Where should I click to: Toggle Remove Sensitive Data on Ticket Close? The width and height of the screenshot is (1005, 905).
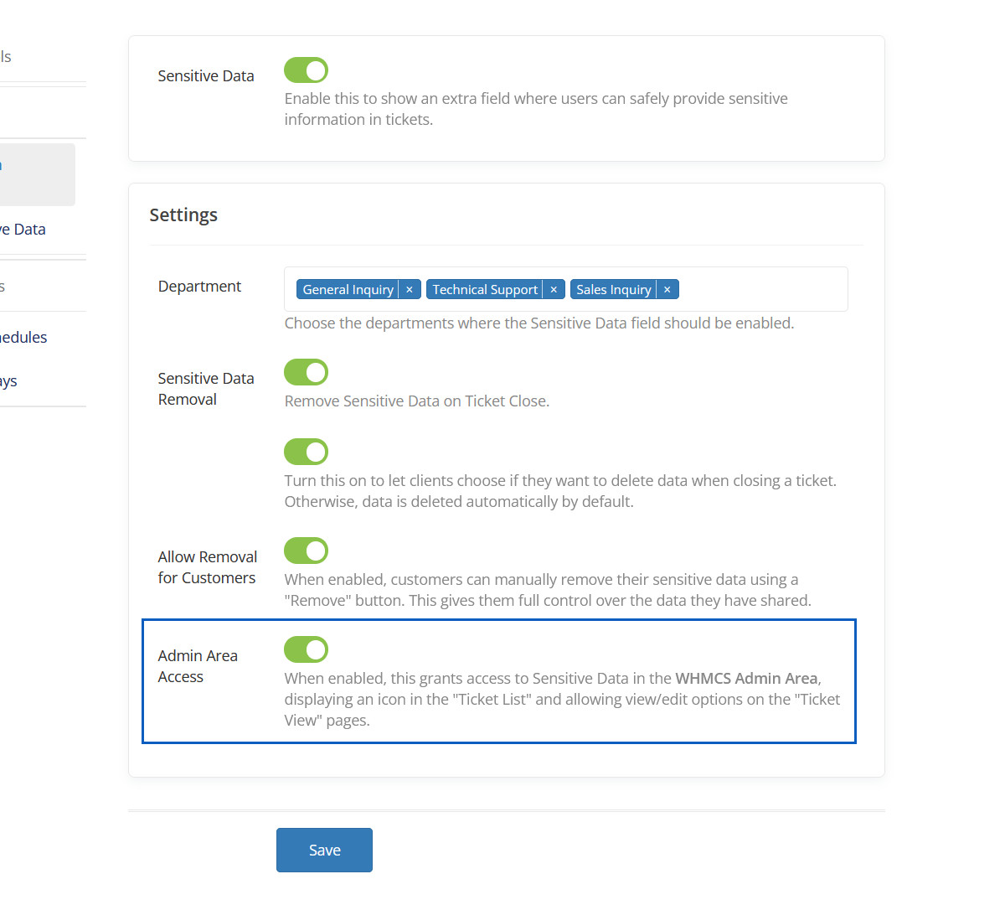tap(306, 372)
